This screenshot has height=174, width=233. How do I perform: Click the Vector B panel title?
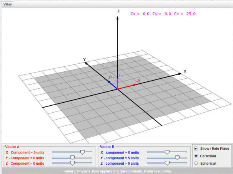pos(107,147)
